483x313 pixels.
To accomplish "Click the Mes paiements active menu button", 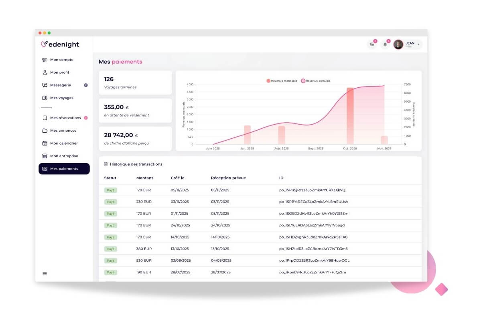I will [x=64, y=169].
